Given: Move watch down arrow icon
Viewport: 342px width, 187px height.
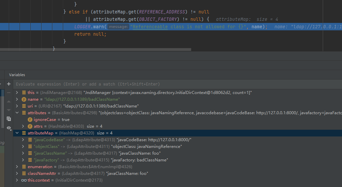Looking at the screenshot, I should [9, 110].
